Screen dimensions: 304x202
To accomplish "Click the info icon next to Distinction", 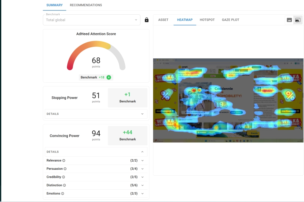I will coord(64,185).
